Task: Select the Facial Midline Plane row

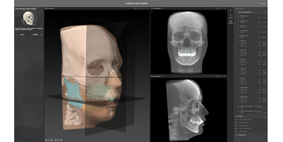Action: coord(251,119)
